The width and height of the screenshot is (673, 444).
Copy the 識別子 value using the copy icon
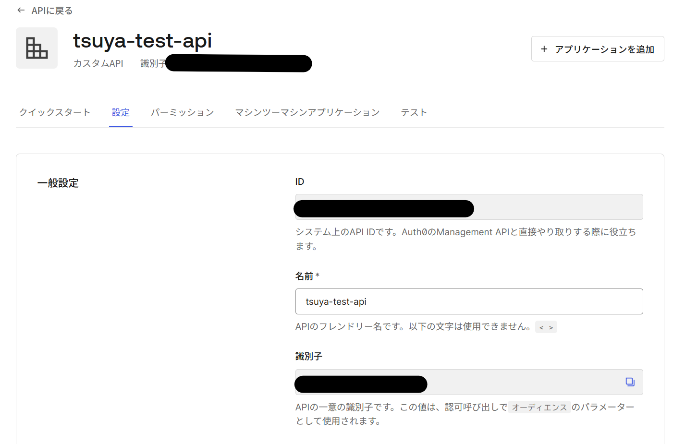[x=630, y=382]
